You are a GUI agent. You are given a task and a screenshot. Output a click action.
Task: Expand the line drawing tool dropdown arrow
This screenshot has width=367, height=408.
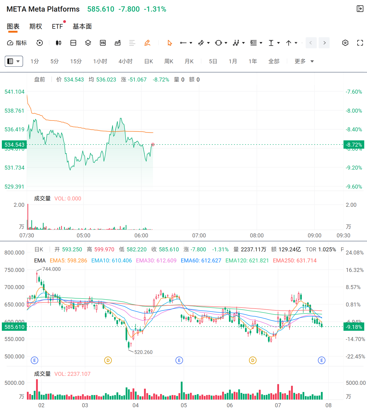(191, 43)
